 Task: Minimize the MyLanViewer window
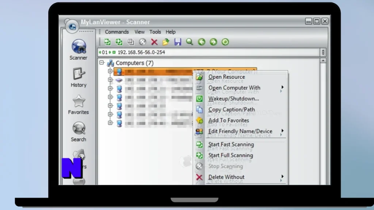pos(308,21)
